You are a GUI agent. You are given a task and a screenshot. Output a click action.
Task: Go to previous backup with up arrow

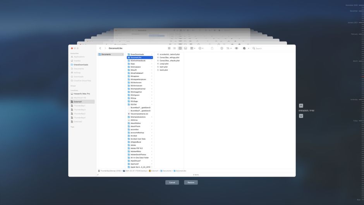coord(301,106)
